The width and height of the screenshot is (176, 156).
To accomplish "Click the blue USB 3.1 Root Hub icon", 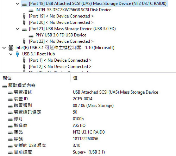I will pyautogui.click(x=17, y=54).
